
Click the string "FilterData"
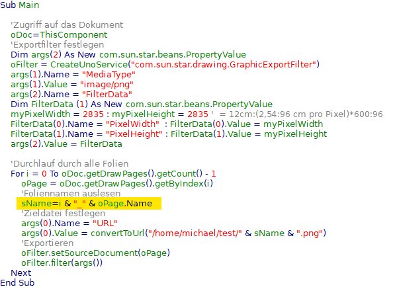point(107,95)
